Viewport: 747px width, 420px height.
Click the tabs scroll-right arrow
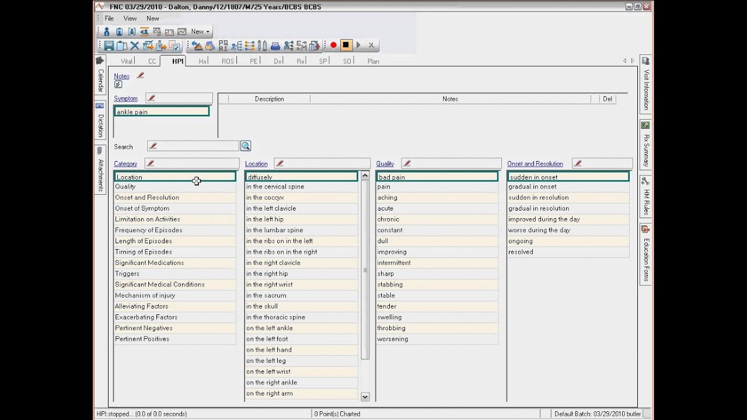tap(632, 61)
